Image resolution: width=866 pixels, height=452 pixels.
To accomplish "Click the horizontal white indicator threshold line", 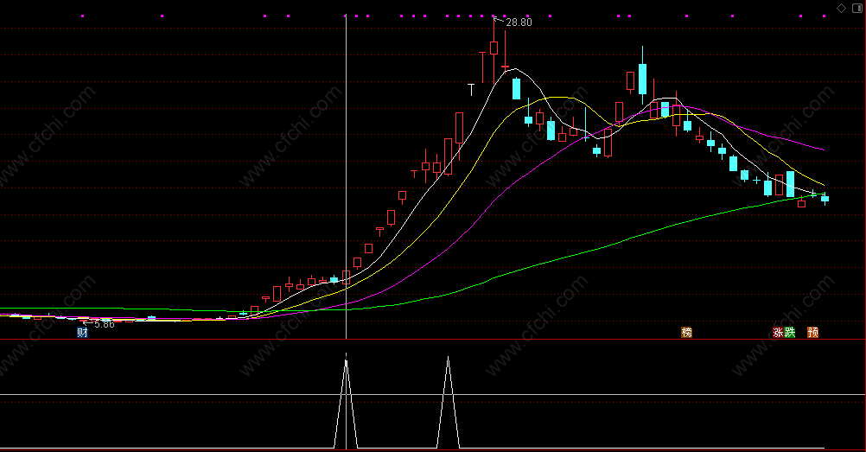I will (433, 395).
